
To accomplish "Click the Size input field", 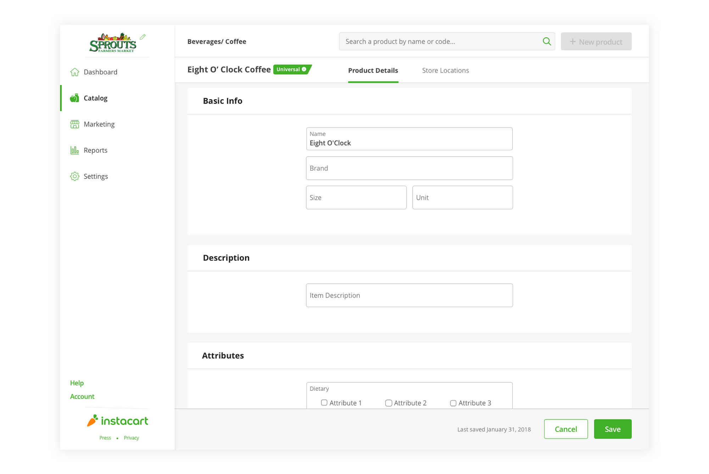I will click(x=356, y=198).
